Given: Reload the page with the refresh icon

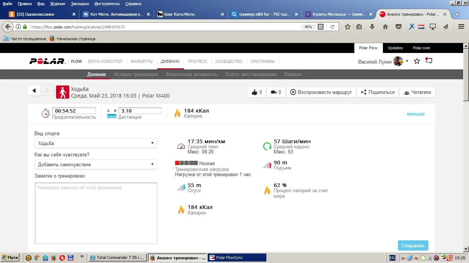Looking at the screenshot, I should tap(332, 27).
